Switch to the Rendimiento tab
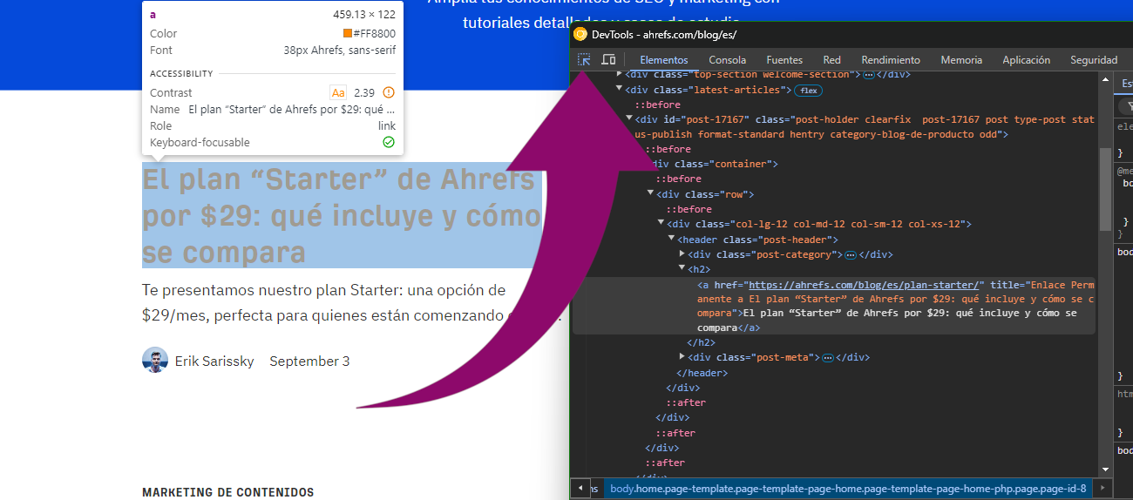 point(891,60)
